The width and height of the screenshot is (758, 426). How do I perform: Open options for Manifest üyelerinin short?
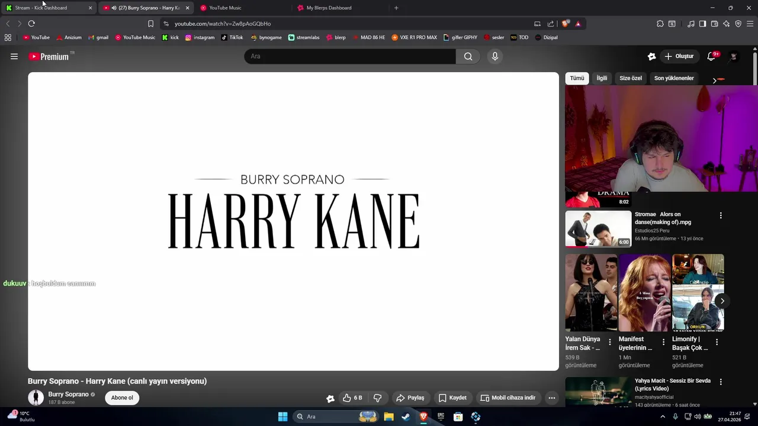coord(663,342)
